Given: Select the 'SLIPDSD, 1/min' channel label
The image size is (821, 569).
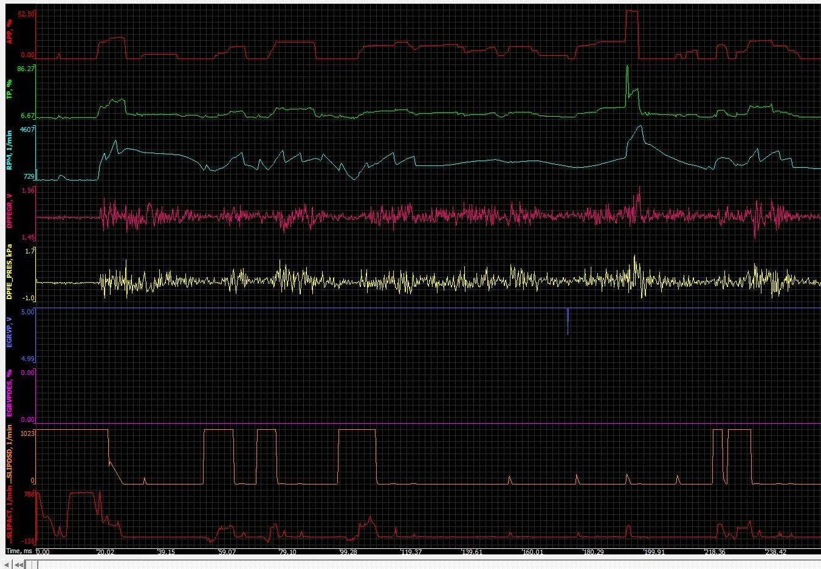Looking at the screenshot, I should tap(9, 455).
